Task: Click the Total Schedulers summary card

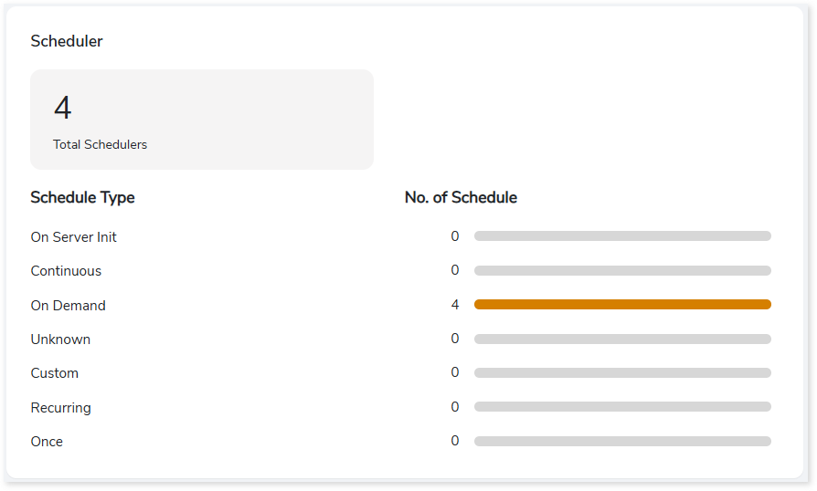Action: pos(202,120)
